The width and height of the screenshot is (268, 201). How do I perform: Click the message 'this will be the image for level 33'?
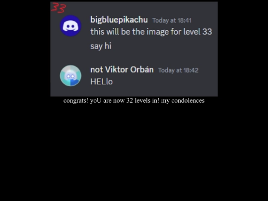(151, 32)
